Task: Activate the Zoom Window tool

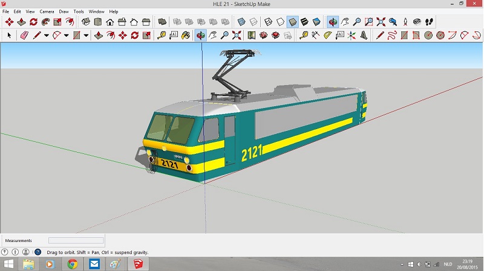Action: [369, 22]
